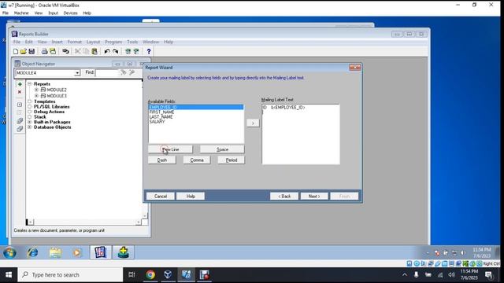Click the Dash button
Image resolution: width=504 pixels, height=283 pixels.
pyautogui.click(x=162, y=160)
